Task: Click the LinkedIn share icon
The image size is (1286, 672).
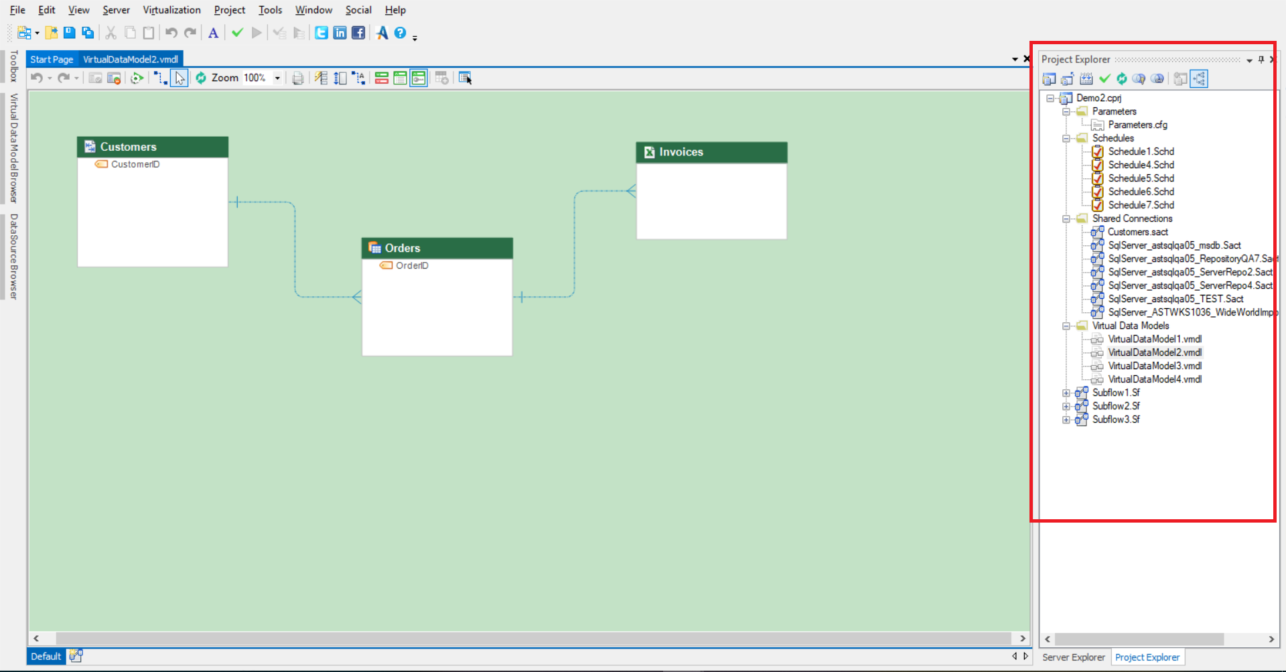Action: [340, 33]
